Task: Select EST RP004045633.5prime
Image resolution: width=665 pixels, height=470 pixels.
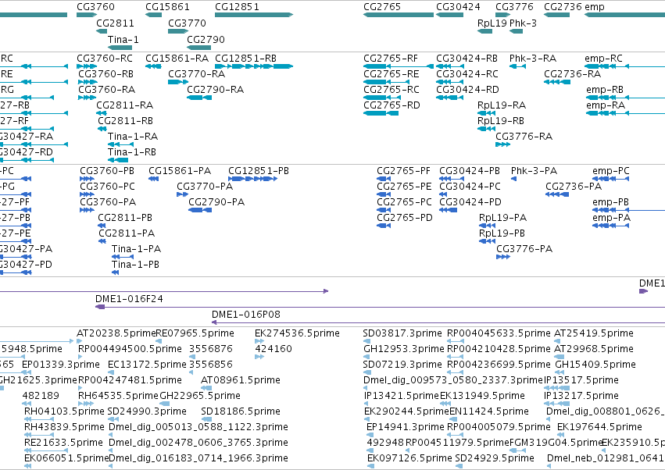Action: tap(499, 333)
